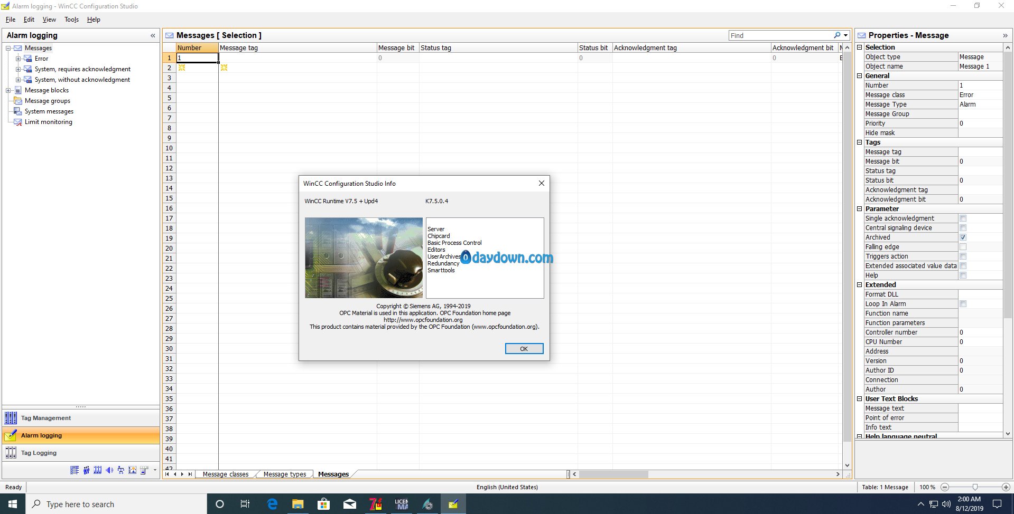Jump to first sheet tab arrow
The height and width of the screenshot is (514, 1014).
[x=168, y=474]
